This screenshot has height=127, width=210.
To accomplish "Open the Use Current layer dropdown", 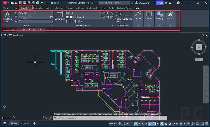I will pyautogui.click(x=99, y=17).
